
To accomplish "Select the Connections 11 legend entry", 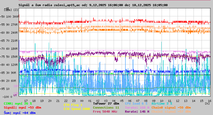I will pos(106,108).
